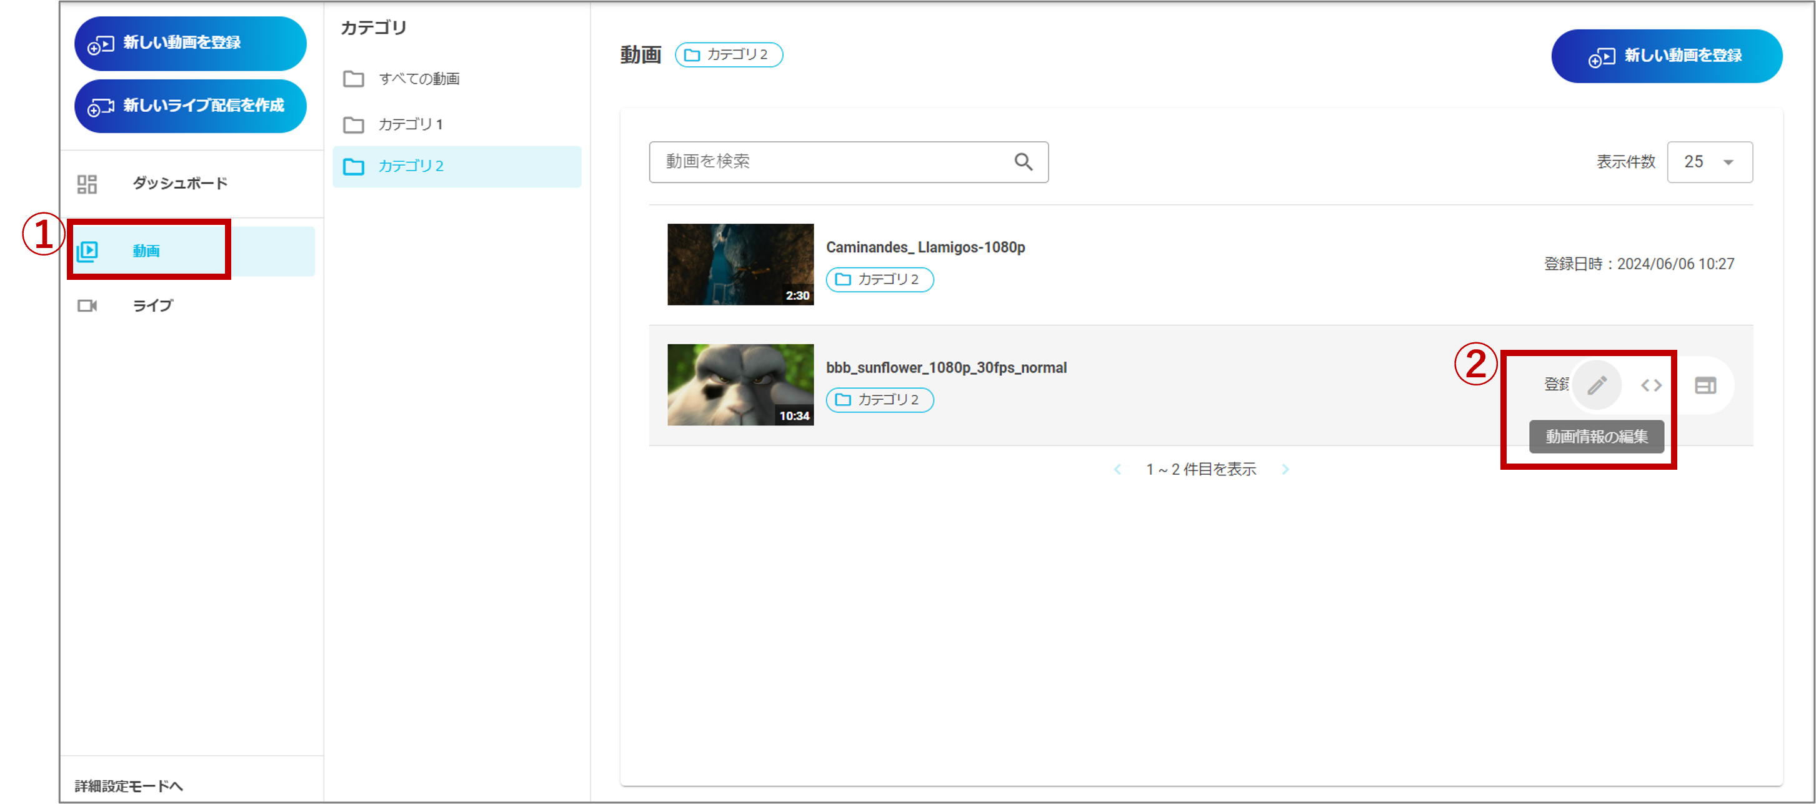Click the bbb_sunflower_1080p_30fps_normal title

(x=946, y=368)
